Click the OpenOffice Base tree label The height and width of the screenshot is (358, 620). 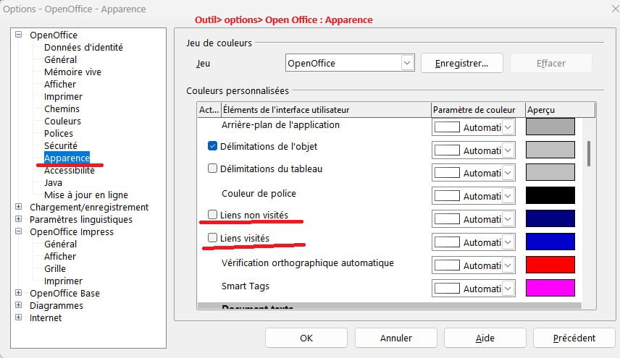[x=64, y=293]
